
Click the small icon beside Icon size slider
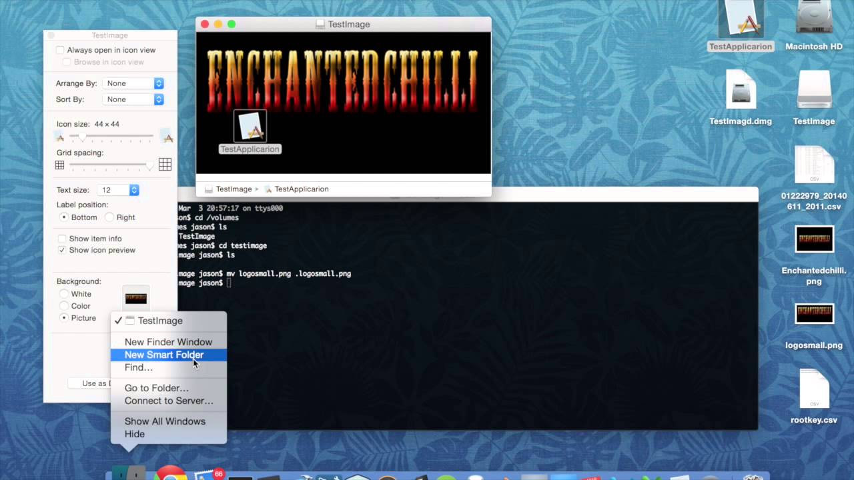pos(60,137)
